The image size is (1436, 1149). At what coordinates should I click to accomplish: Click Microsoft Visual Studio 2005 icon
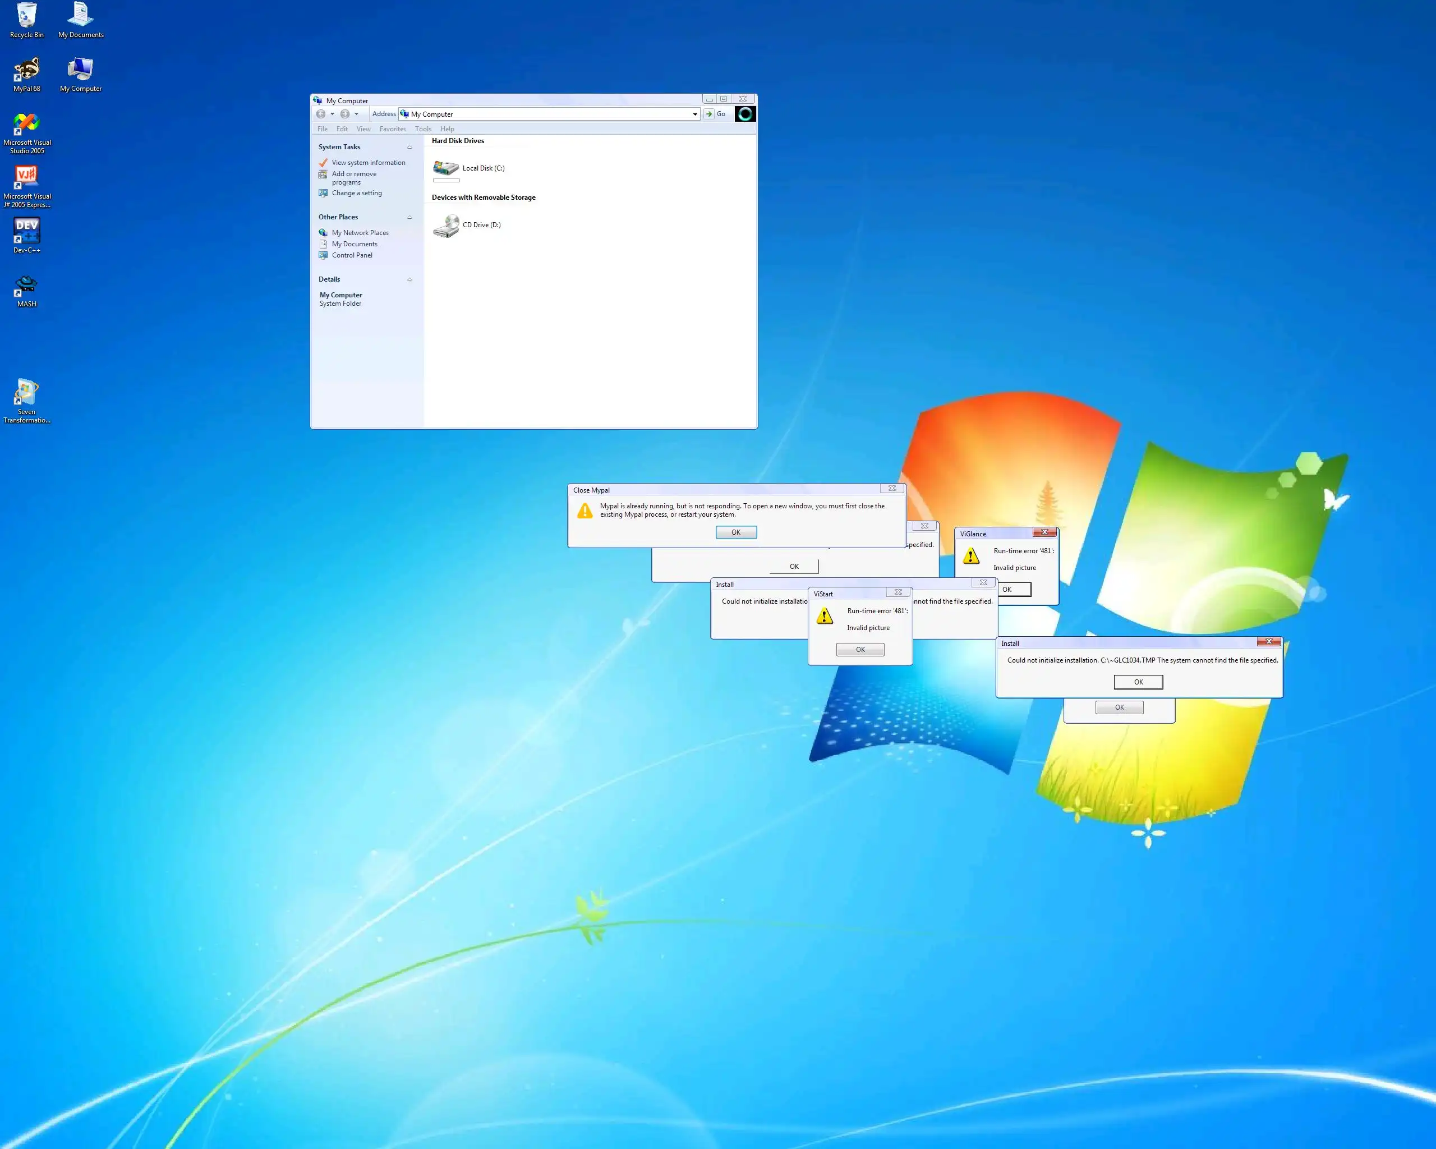[x=26, y=124]
